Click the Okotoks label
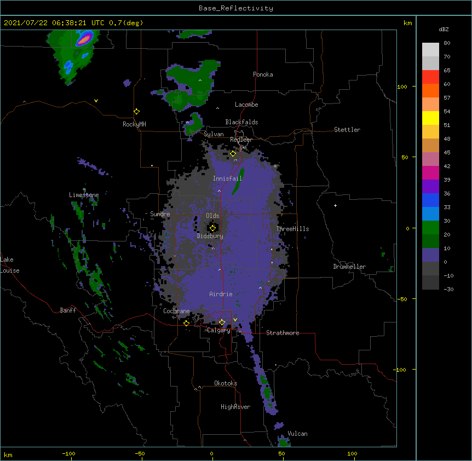The width and height of the screenshot is (472, 461). point(226,383)
